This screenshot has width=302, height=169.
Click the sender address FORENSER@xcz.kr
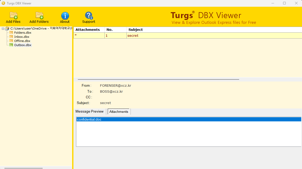tap(116, 86)
